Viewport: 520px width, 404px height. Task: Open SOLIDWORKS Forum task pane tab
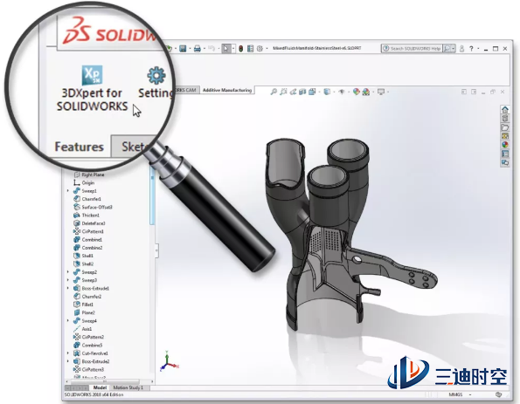coord(505,162)
